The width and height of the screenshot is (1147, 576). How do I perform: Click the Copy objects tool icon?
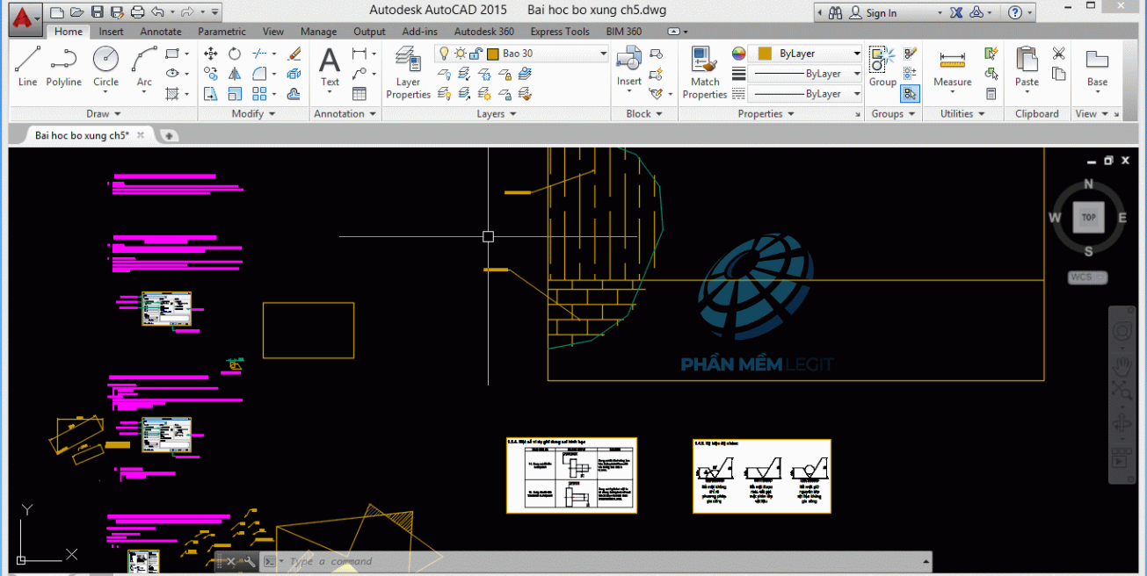[x=211, y=74]
